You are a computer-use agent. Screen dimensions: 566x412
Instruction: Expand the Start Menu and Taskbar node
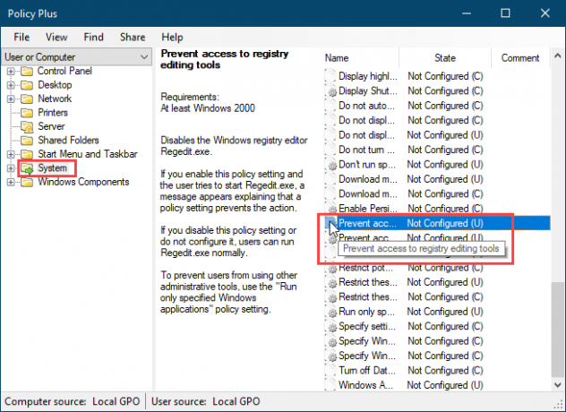(11, 154)
